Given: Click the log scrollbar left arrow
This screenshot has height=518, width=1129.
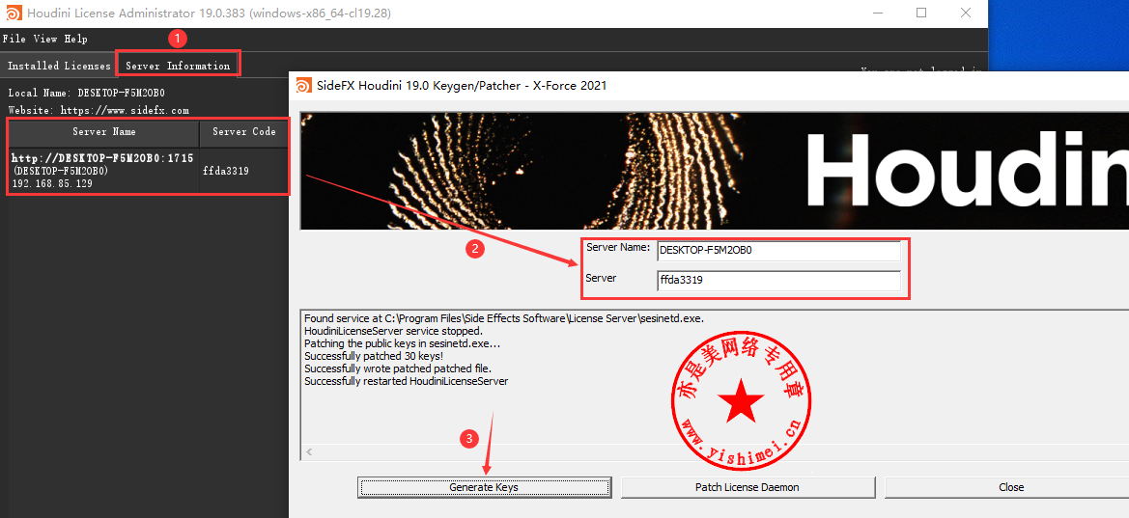Looking at the screenshot, I should pyautogui.click(x=309, y=451).
